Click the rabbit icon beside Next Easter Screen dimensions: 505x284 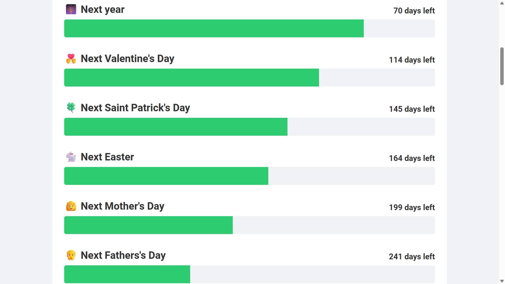[71, 157]
